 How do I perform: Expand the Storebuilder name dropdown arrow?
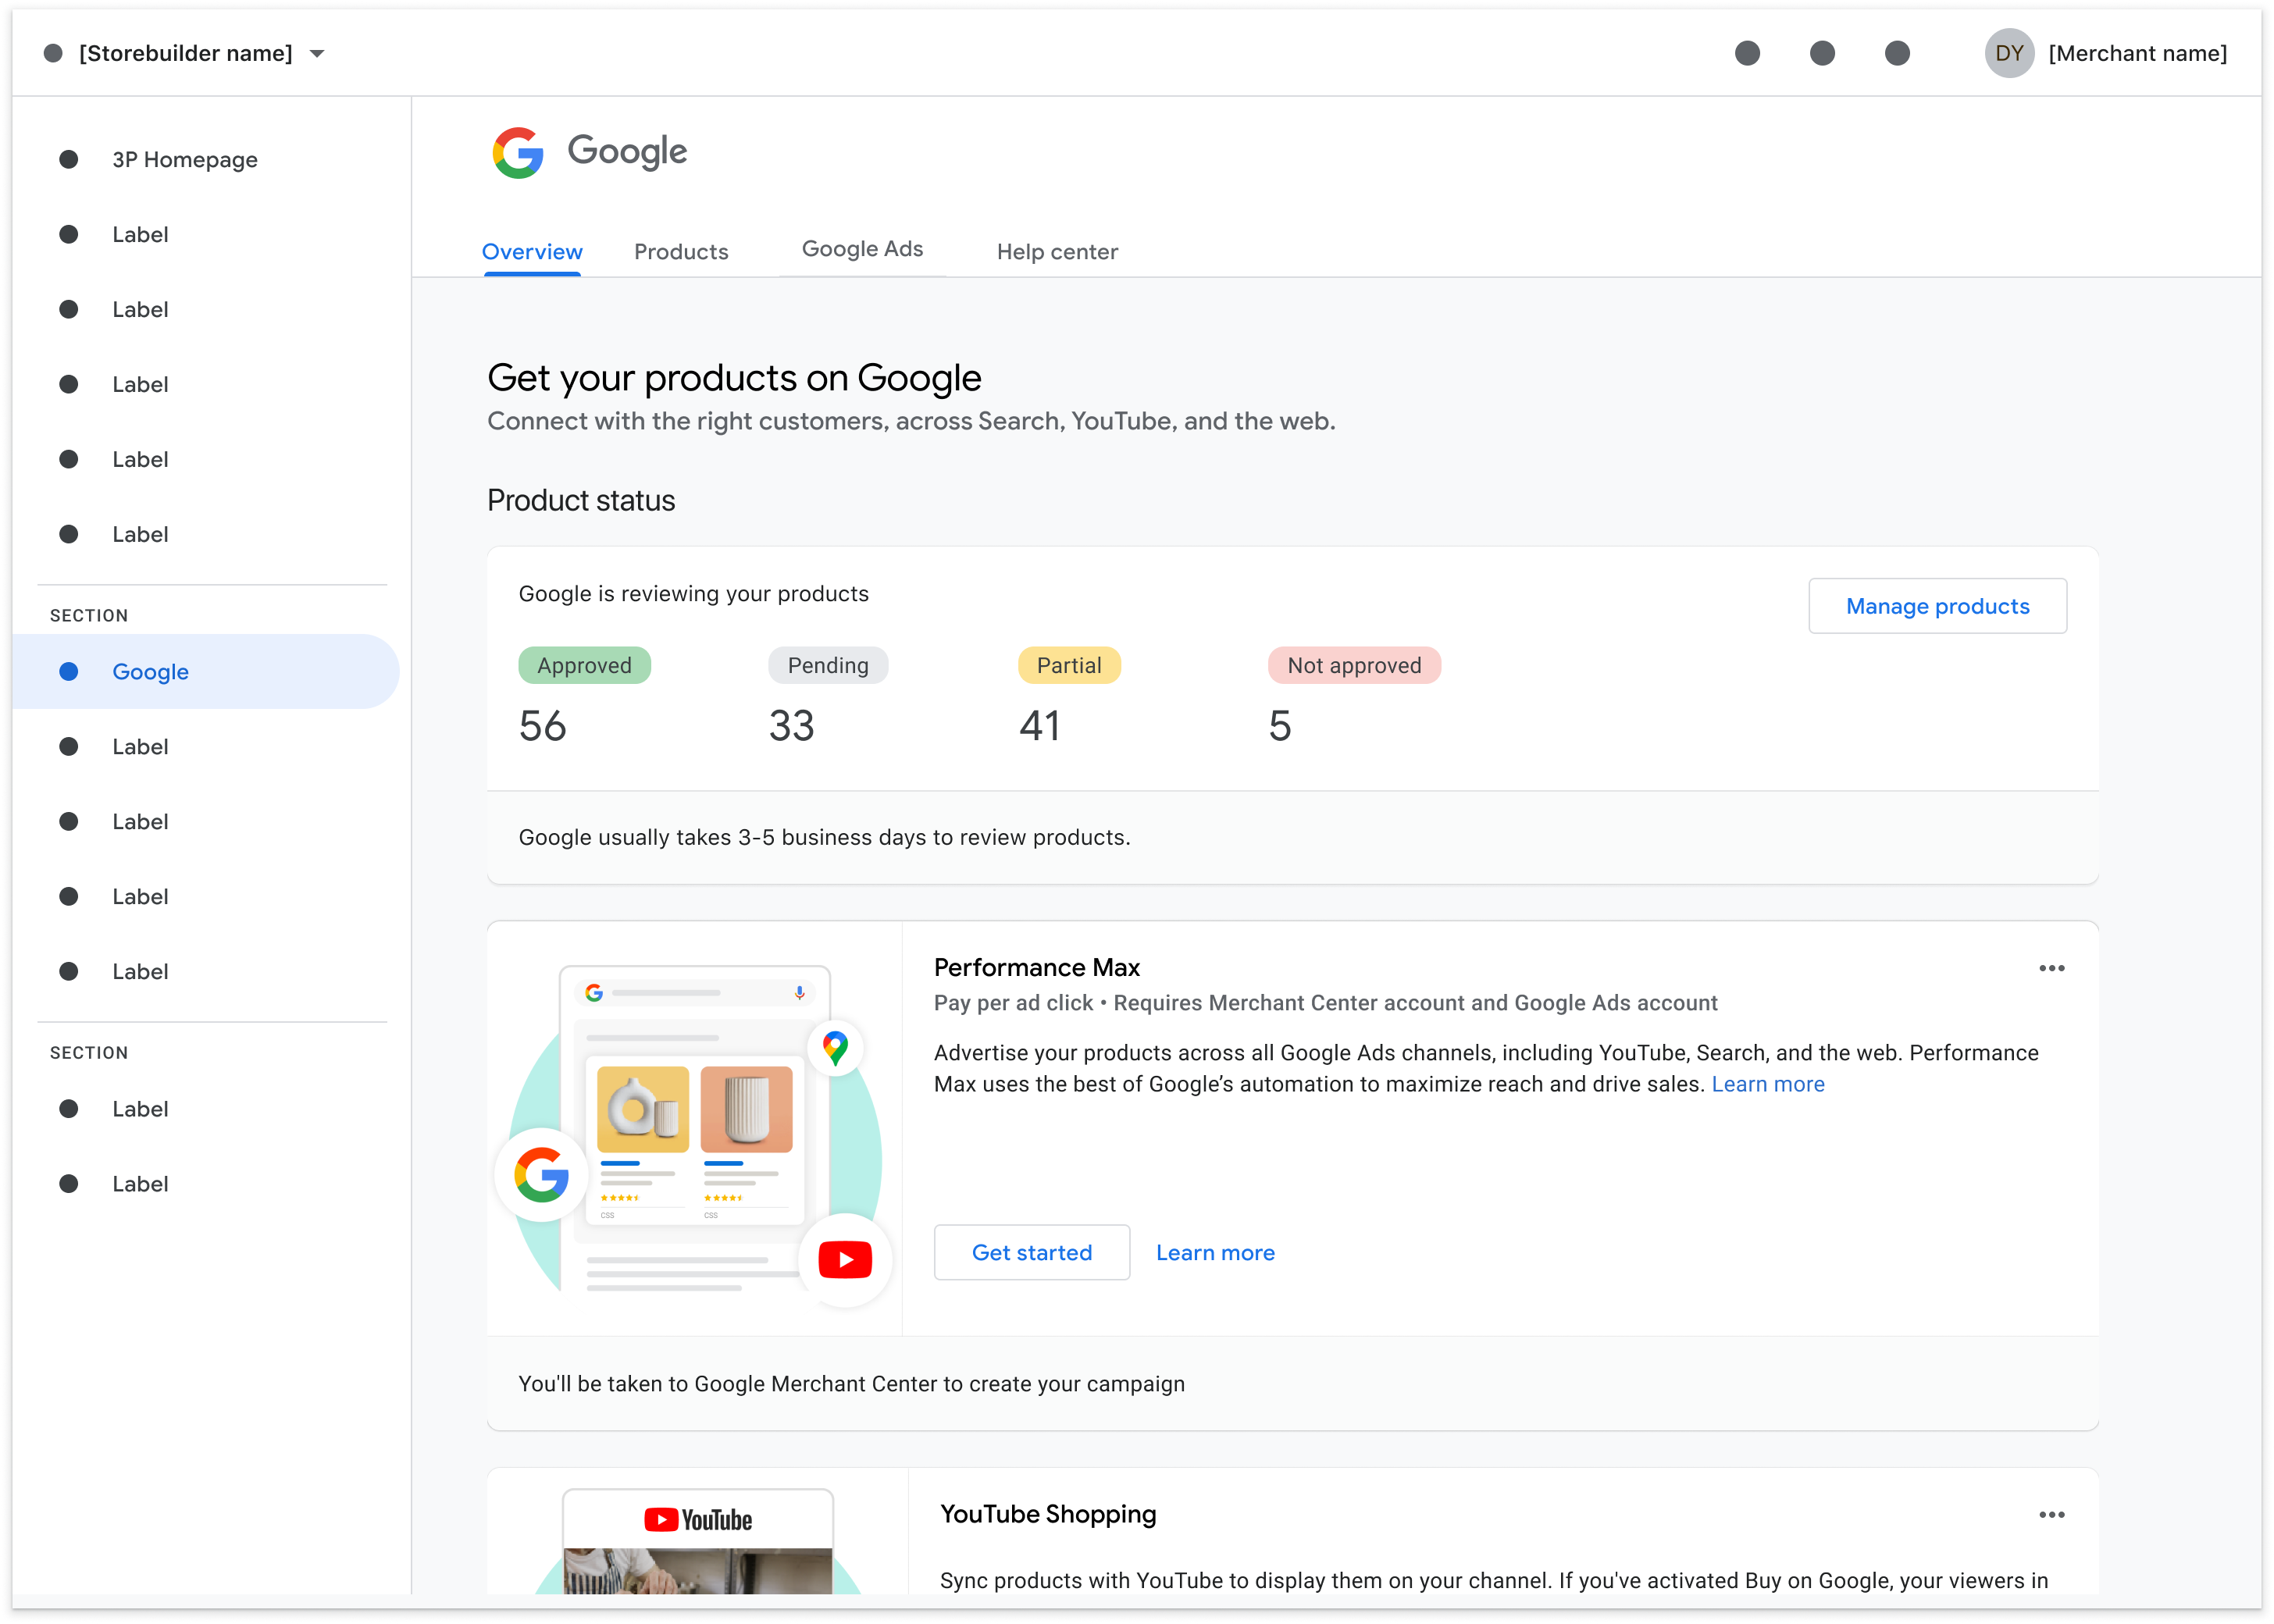coord(317,54)
